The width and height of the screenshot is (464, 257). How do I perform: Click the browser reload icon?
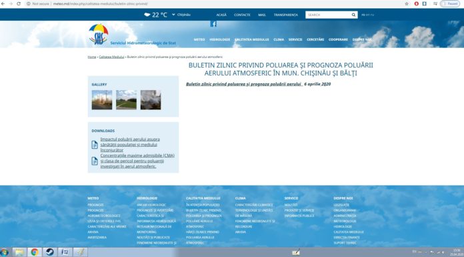(x=19, y=4)
